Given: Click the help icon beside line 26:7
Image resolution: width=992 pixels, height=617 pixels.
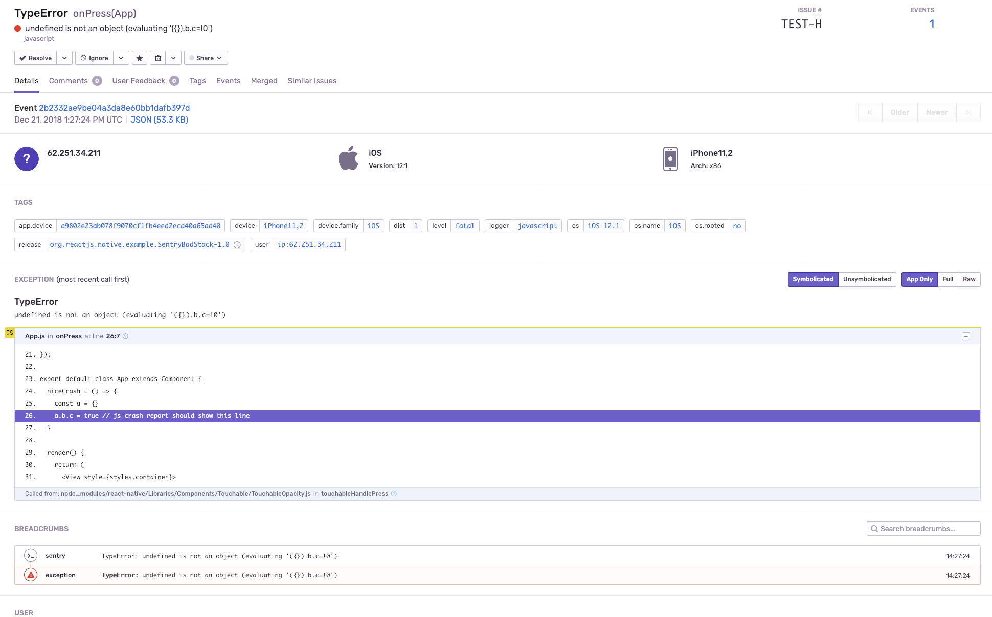Looking at the screenshot, I should pos(125,336).
